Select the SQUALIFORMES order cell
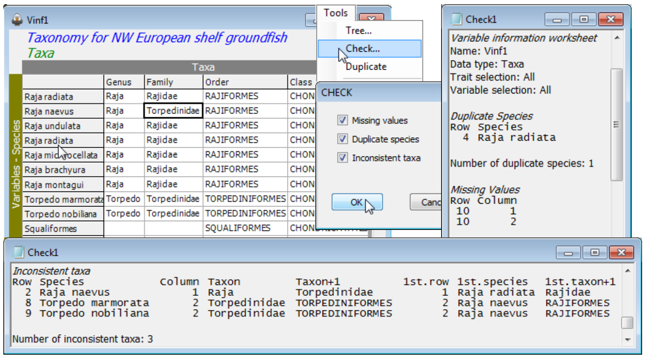 point(245,228)
